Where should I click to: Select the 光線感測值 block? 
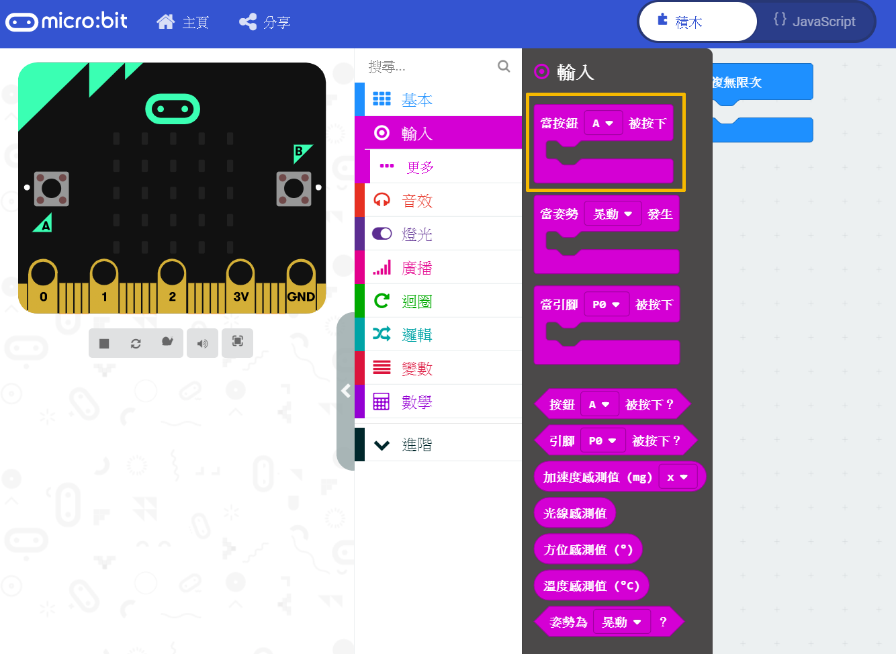[x=575, y=514]
